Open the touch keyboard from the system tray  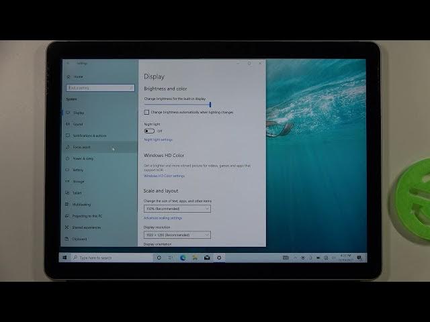pos(286,258)
